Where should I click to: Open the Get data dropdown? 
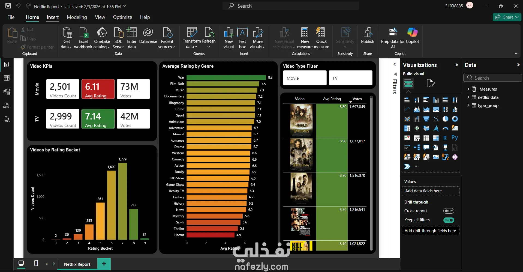point(67,38)
